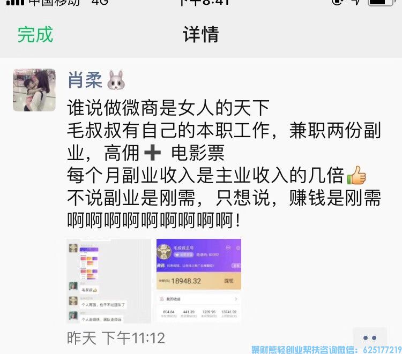
Task: Open the two-dot like and comment menu
Action: (369, 338)
